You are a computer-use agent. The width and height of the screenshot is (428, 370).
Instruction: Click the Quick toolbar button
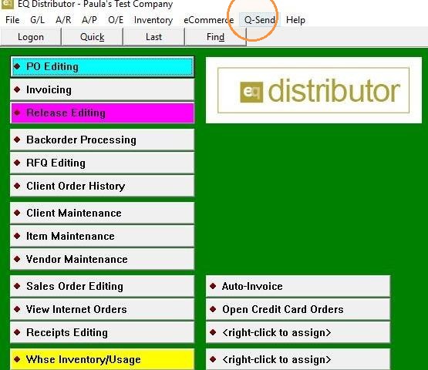pyautogui.click(x=93, y=37)
